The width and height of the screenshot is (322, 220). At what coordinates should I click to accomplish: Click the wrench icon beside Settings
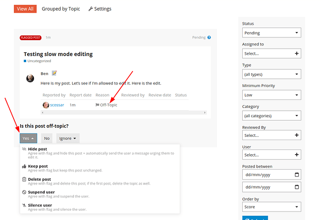91,9
